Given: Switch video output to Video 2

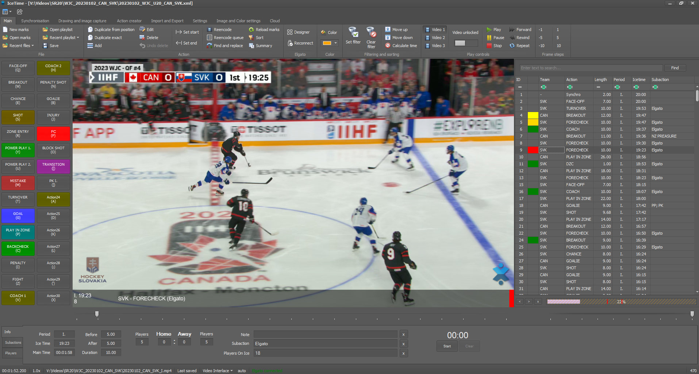Looking at the screenshot, I should point(434,38).
